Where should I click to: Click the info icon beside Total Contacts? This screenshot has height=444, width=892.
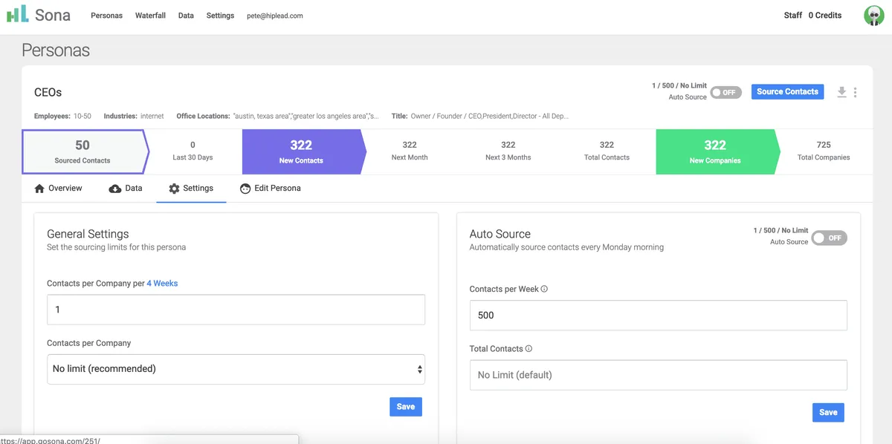(x=529, y=348)
